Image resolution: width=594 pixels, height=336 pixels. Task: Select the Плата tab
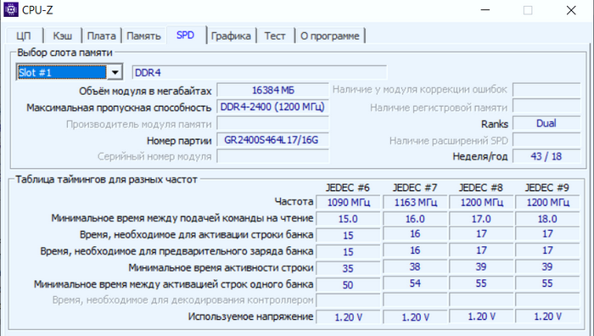[x=101, y=36]
